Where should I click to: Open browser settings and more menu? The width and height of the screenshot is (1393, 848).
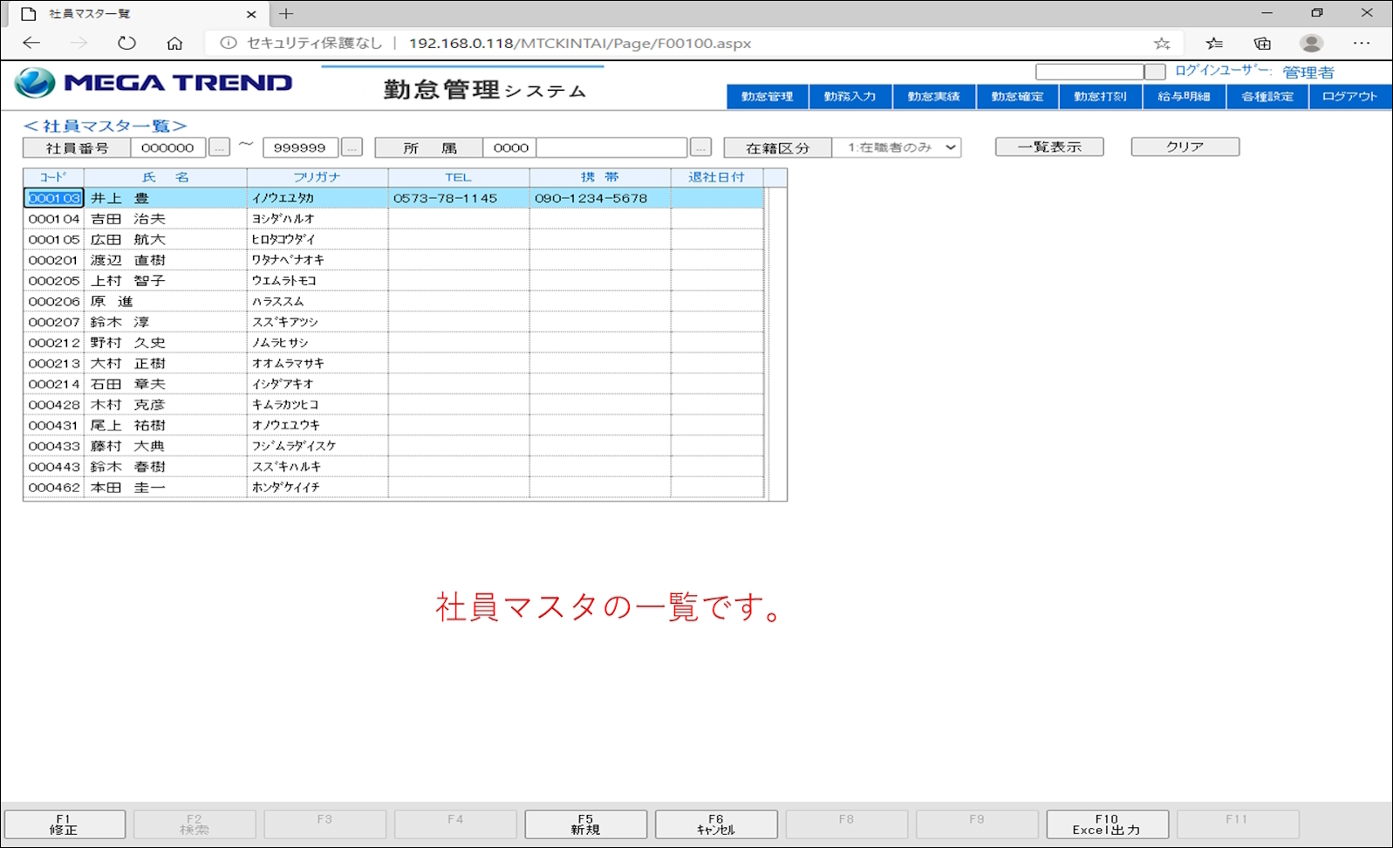(1361, 43)
